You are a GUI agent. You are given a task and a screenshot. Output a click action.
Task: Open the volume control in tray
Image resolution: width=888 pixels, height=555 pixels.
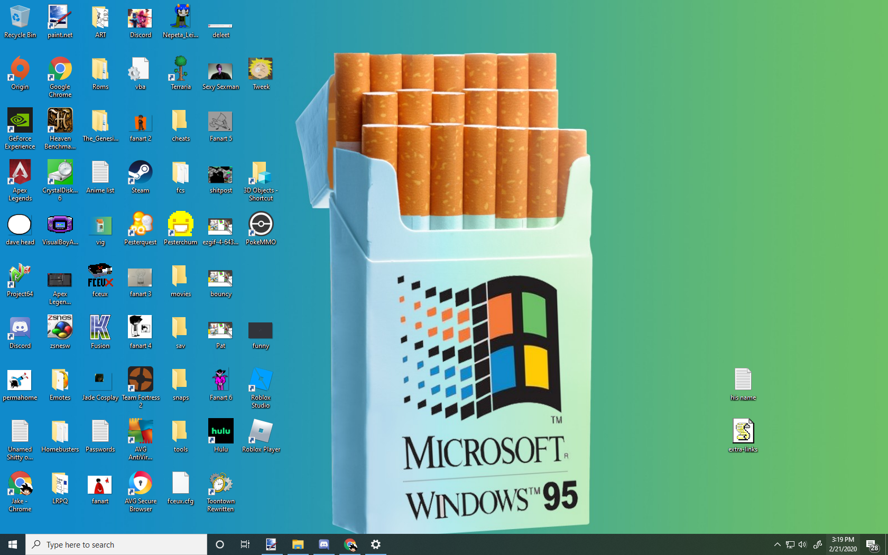tap(802, 544)
